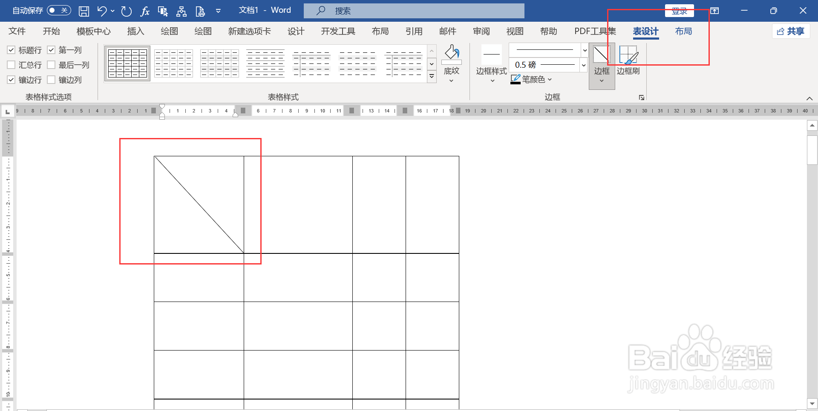Click the 底纹 shading paint bucket
This screenshot has width=818, height=411.
pyautogui.click(x=452, y=54)
